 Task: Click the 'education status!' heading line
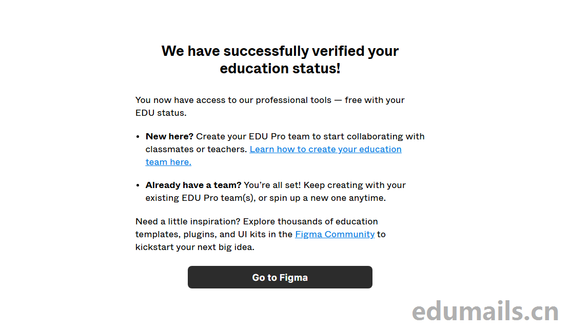click(x=280, y=69)
